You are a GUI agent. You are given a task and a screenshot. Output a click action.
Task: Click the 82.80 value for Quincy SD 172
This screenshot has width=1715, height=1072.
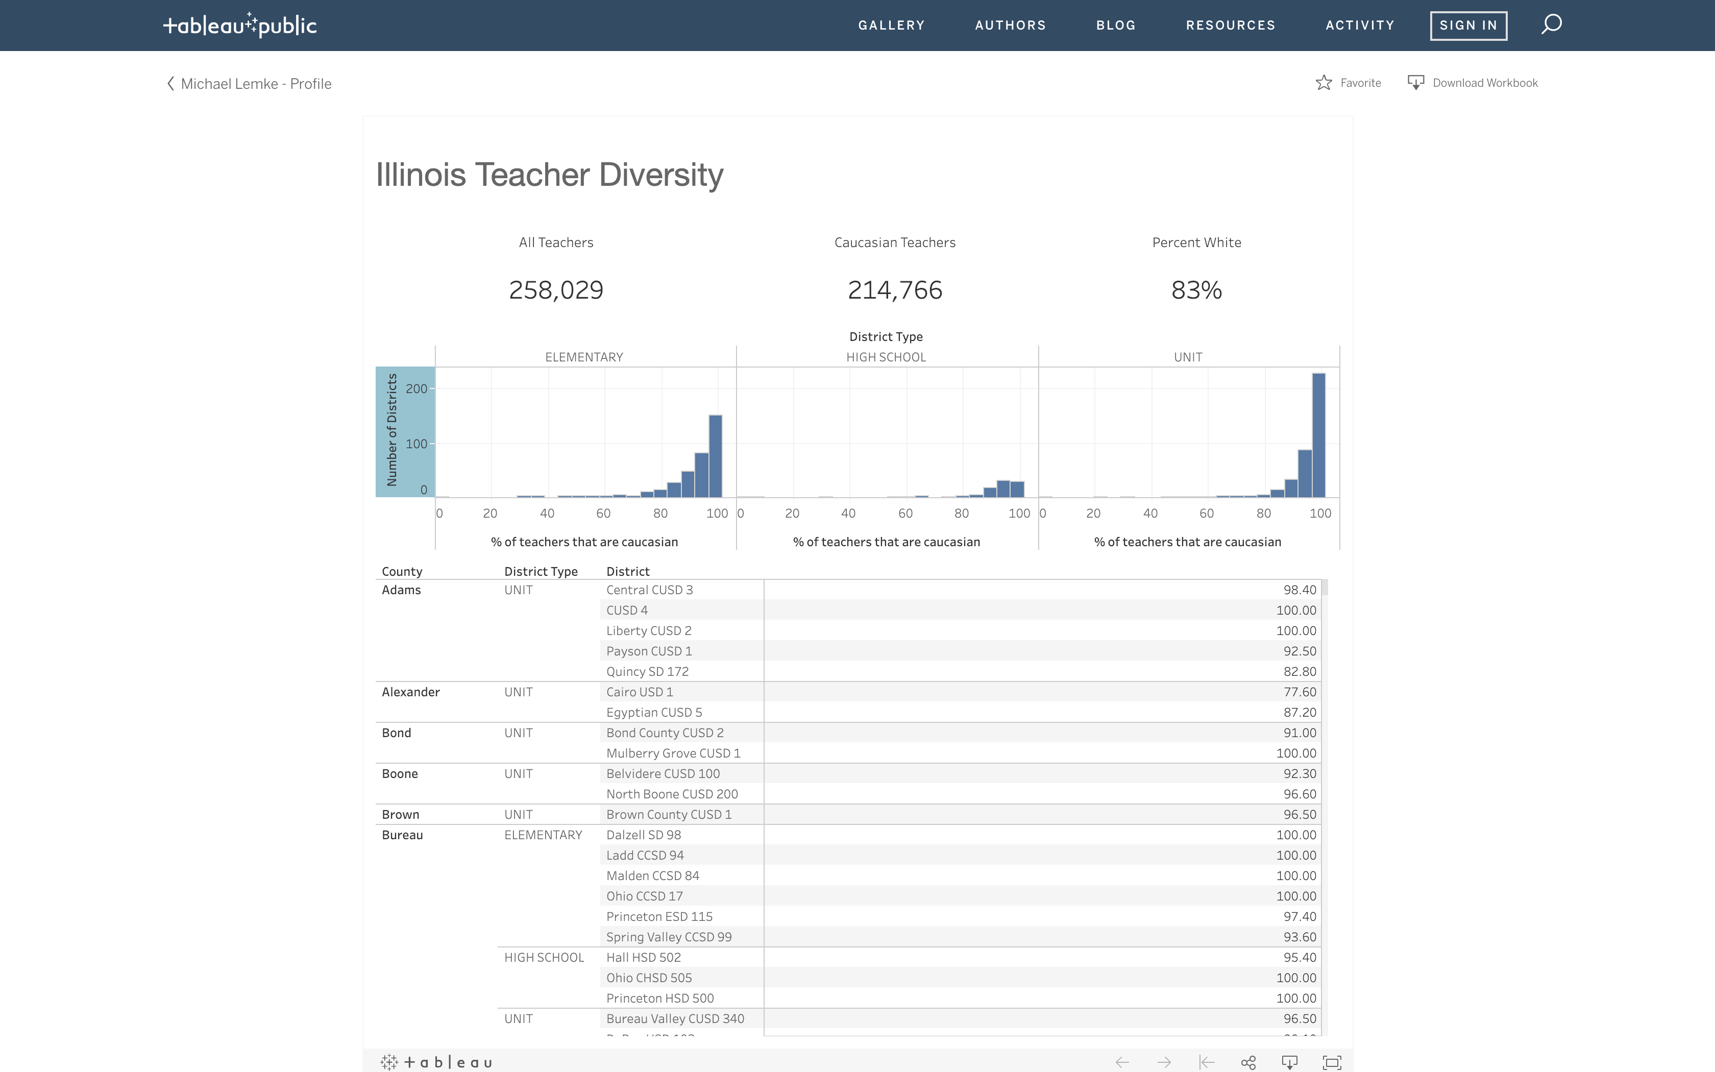click(x=1299, y=671)
